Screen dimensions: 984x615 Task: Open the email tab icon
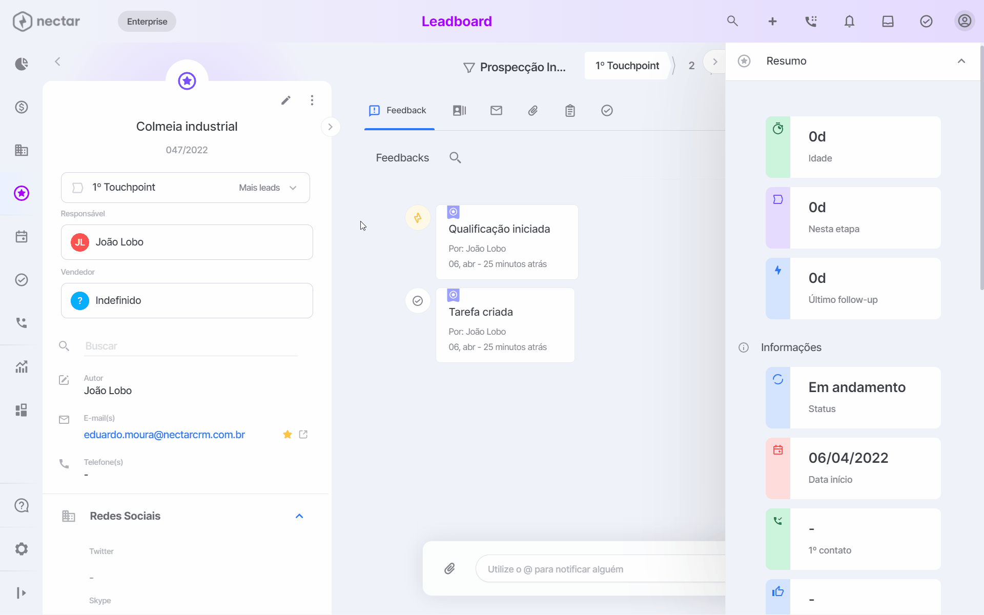496,110
